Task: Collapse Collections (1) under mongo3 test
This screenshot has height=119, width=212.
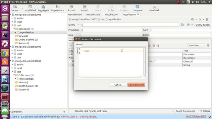Action: [x=14, y=29]
